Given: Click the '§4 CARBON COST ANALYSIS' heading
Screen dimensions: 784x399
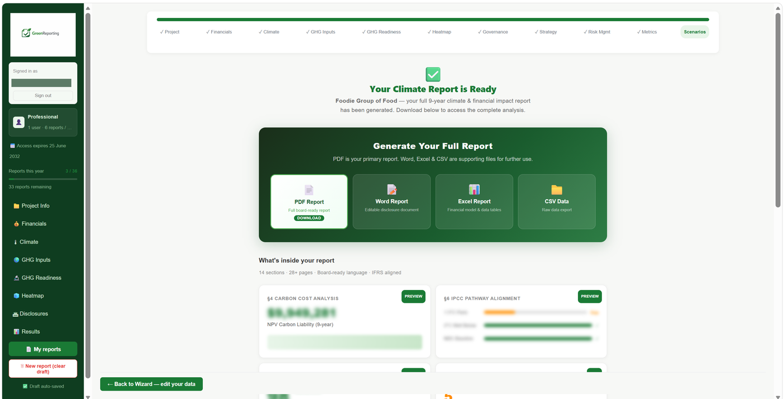Looking at the screenshot, I should click(303, 299).
